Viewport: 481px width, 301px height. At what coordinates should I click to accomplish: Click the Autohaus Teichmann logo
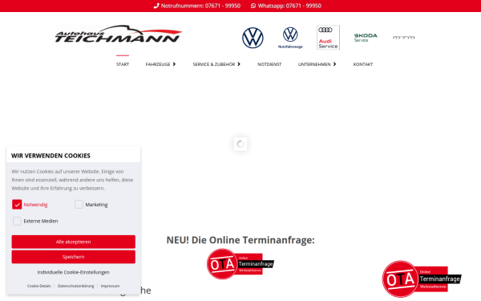[x=119, y=34]
